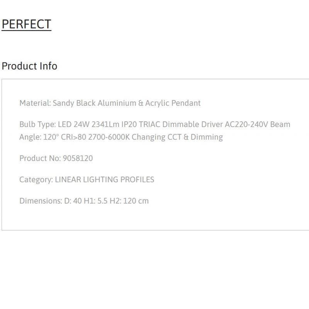Click the LINEAR LIGHTING PROFILES category text
The height and width of the screenshot is (309, 309).
tap(104, 180)
